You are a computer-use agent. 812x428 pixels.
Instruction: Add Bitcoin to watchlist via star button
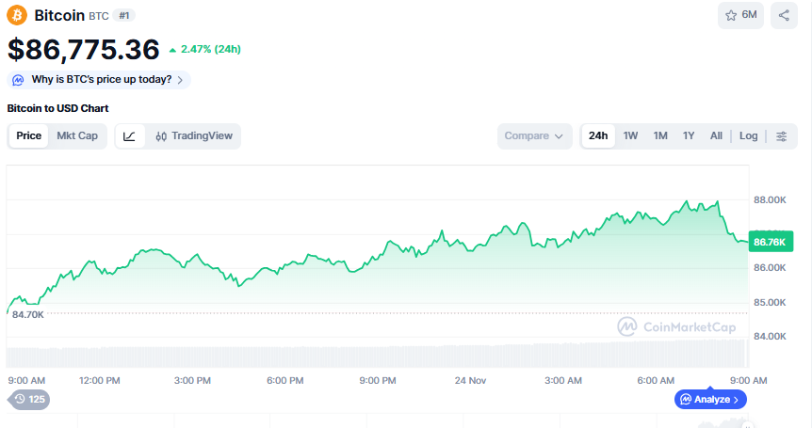point(740,15)
